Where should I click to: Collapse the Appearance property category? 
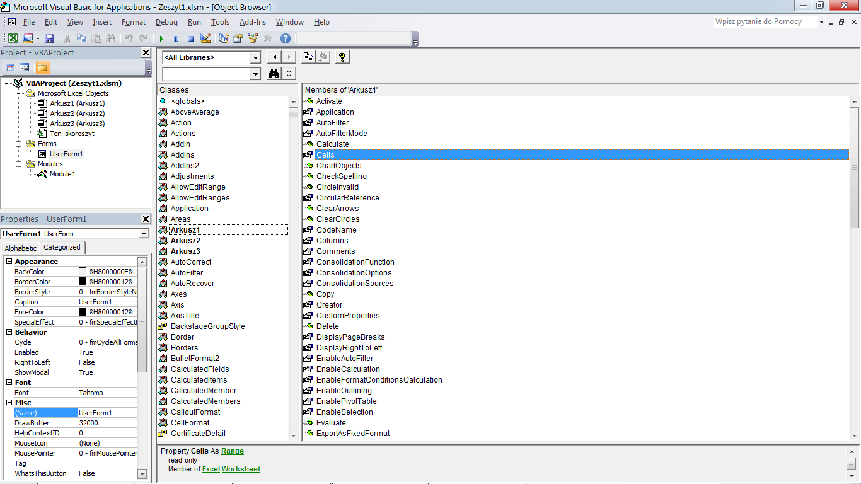[9, 262]
